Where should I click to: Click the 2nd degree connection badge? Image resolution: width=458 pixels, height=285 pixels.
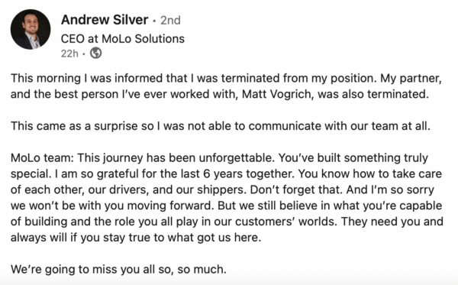point(170,20)
